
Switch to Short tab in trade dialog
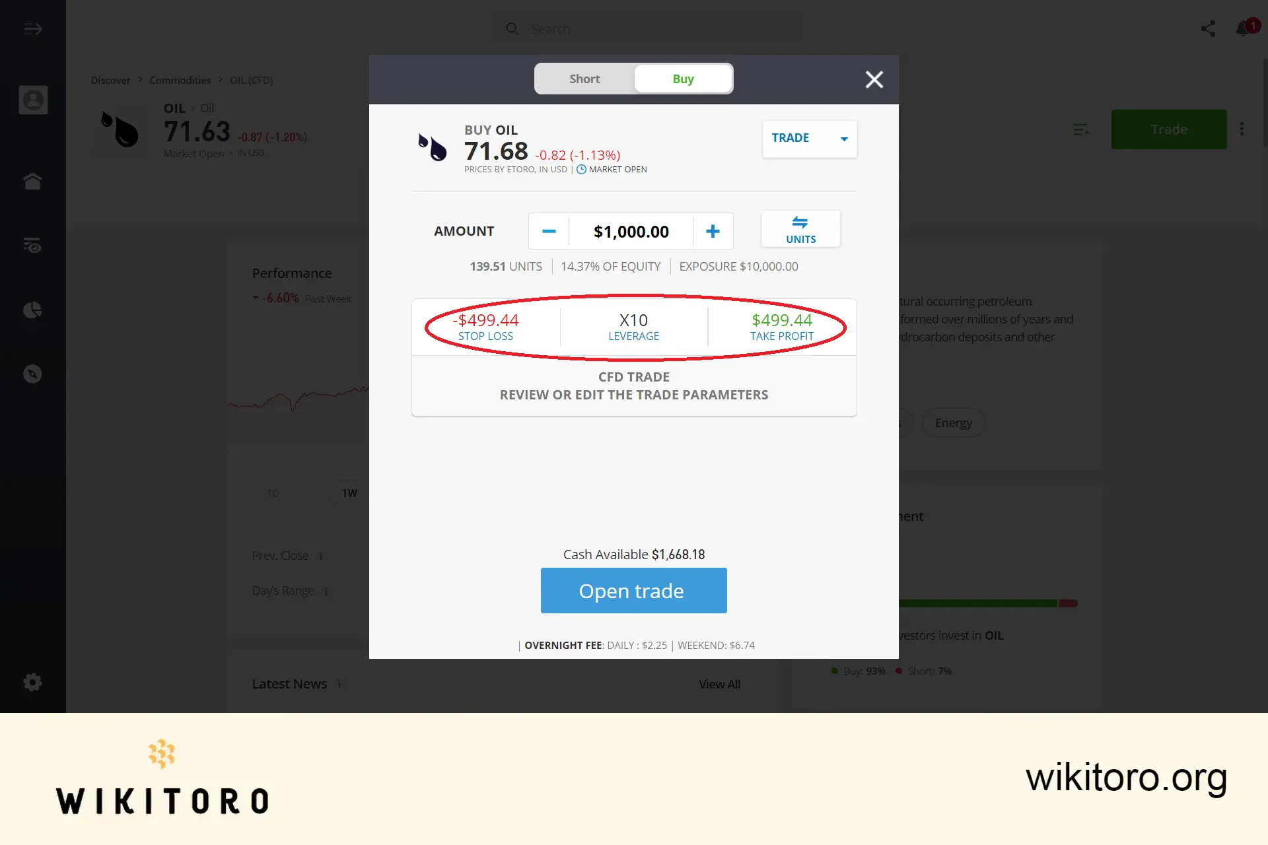[584, 79]
